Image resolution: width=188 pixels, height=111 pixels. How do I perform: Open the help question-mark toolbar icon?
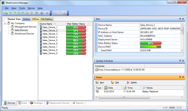click(47, 13)
